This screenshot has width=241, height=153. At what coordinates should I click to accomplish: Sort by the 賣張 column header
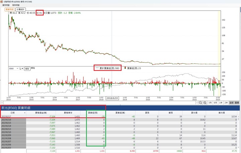coord(171,113)
